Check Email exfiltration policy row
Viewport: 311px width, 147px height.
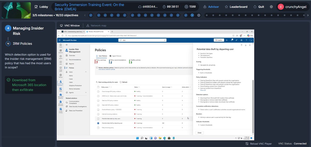coord(98,109)
